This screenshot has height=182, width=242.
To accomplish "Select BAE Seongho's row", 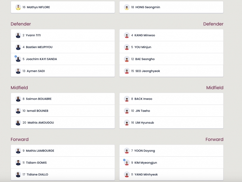I will [171, 59].
